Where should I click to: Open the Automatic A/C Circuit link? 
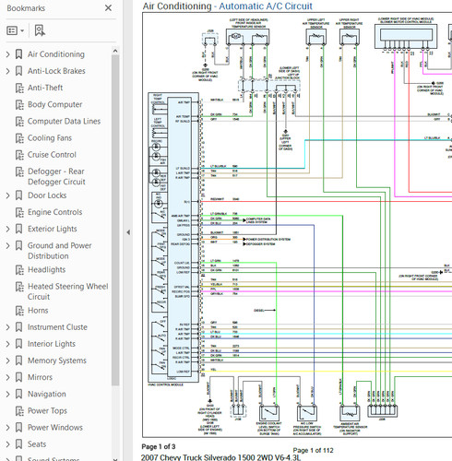(x=266, y=6)
